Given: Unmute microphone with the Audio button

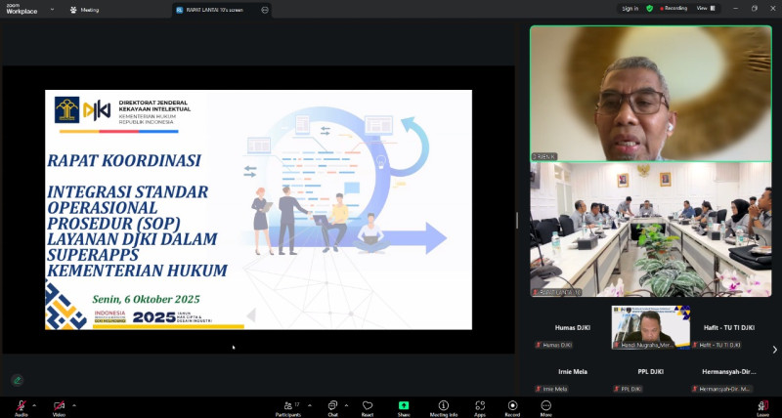Looking at the screenshot, I should 21,405.
